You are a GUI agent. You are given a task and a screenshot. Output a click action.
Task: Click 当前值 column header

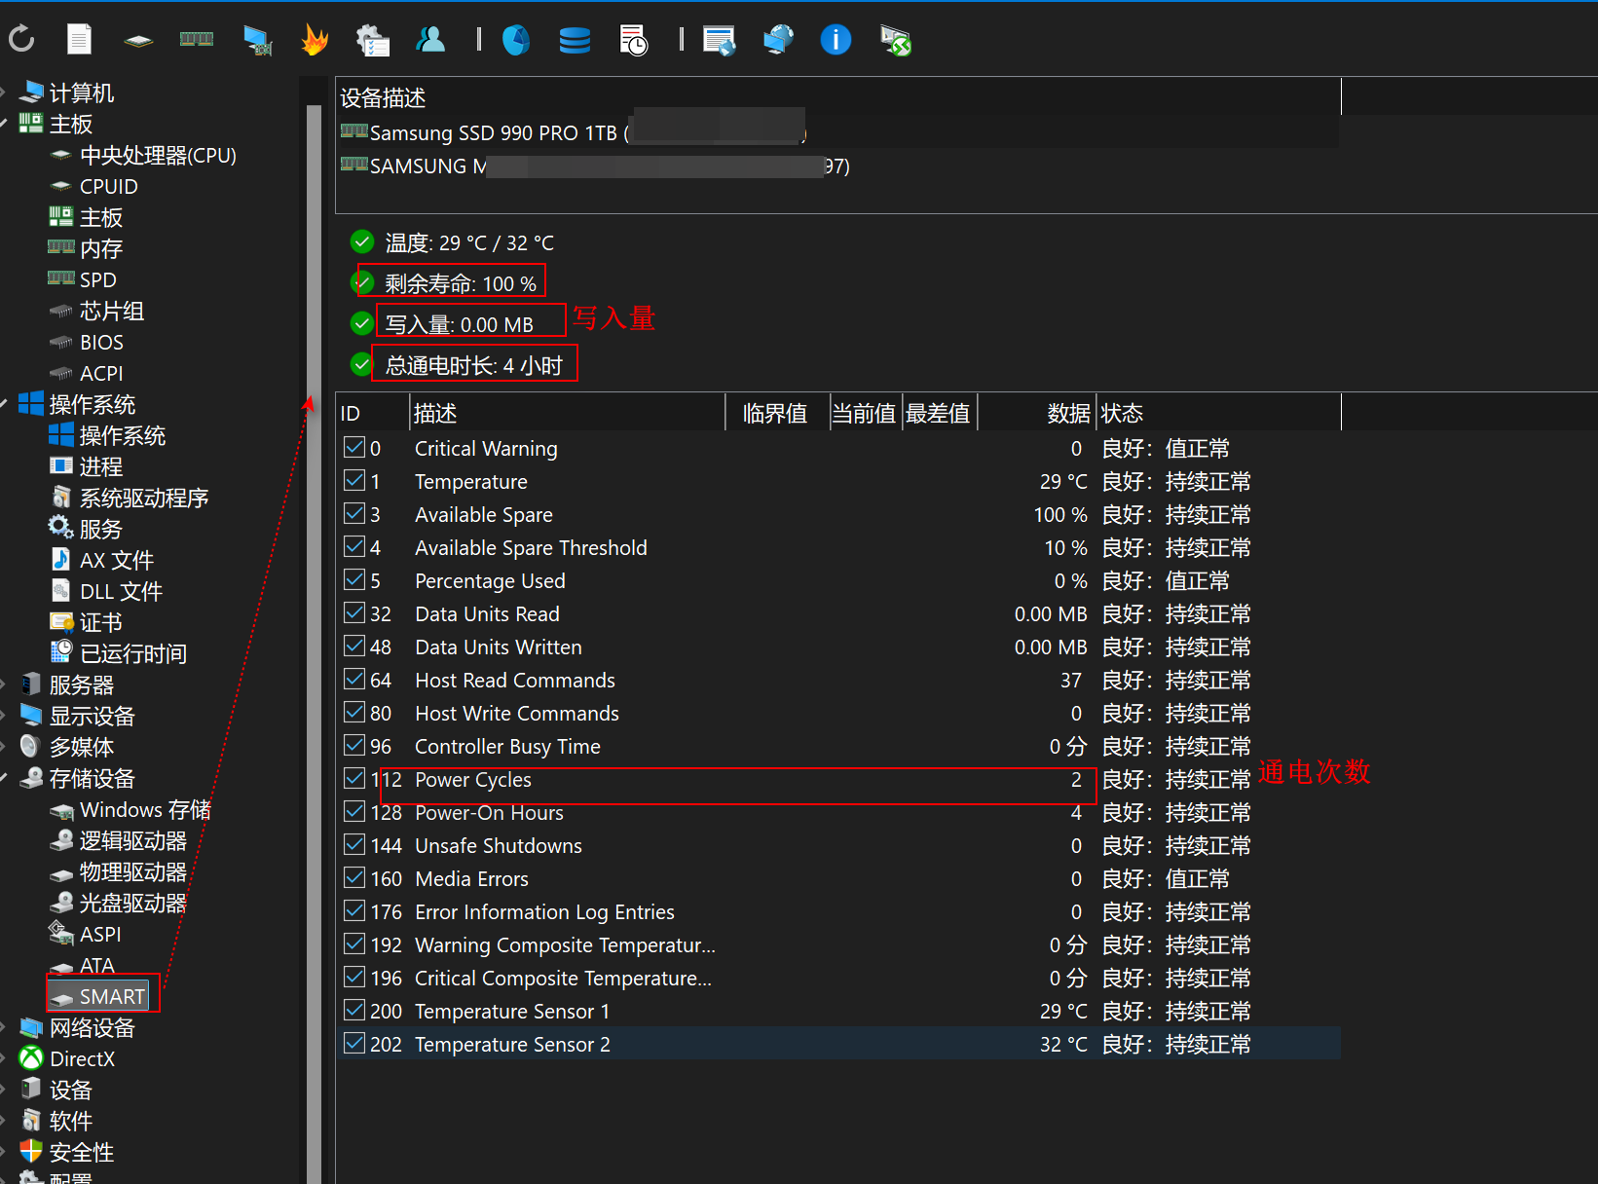tap(866, 413)
